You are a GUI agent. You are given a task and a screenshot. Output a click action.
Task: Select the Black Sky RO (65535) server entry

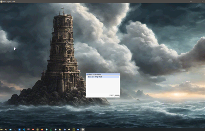[103, 77]
